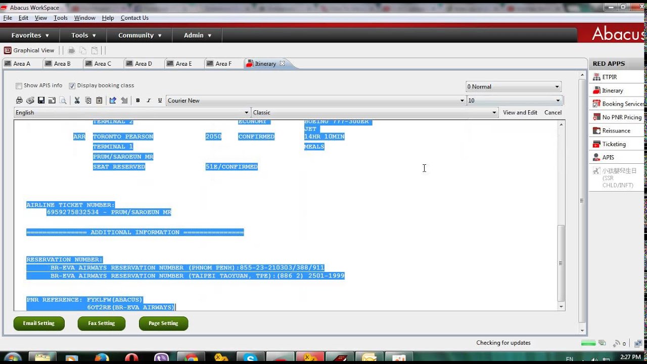Click the EN language indicator in taskbar

tap(570, 359)
